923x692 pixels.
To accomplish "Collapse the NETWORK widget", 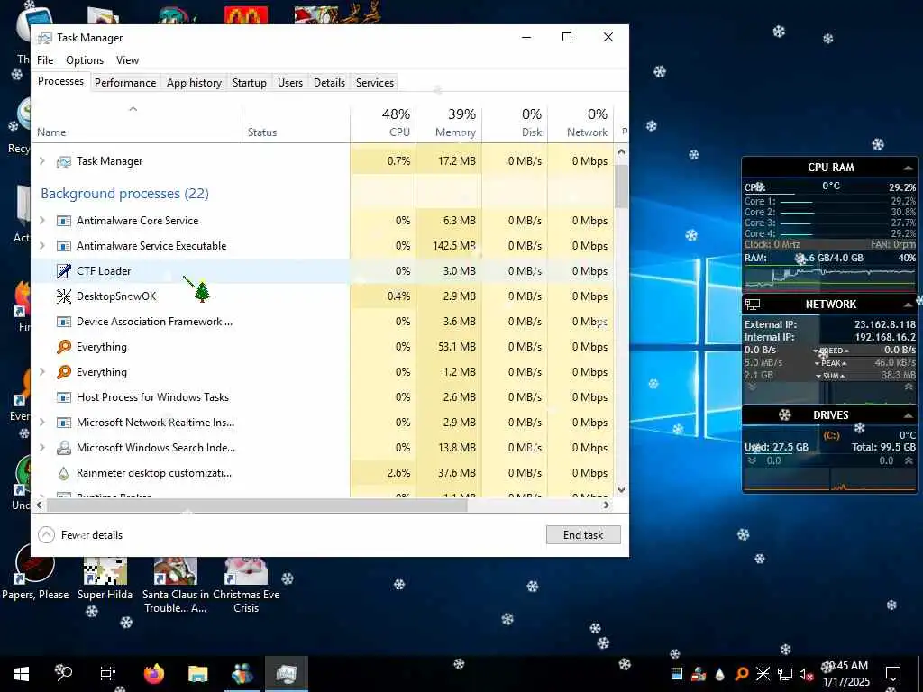I will tap(909, 305).
